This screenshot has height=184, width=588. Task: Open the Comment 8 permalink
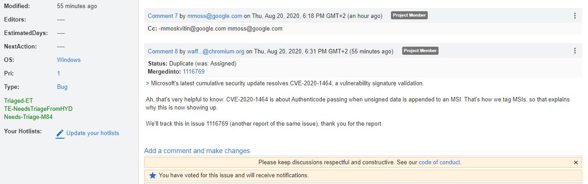tap(163, 51)
